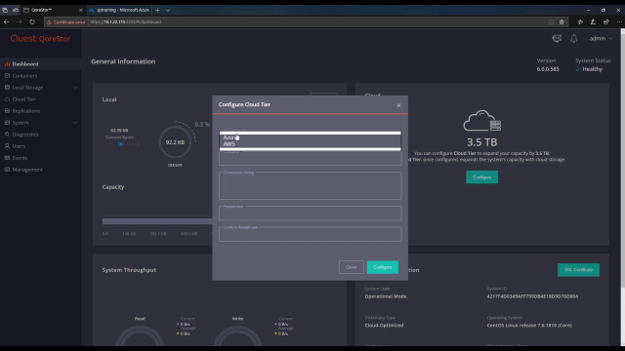Screen dimensions: 625x351
Task: Open browser settings and more menu
Action: pyautogui.click(x=619, y=21)
